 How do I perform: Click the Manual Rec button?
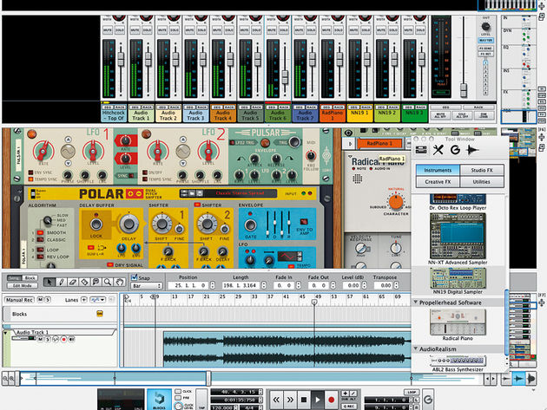click(19, 300)
